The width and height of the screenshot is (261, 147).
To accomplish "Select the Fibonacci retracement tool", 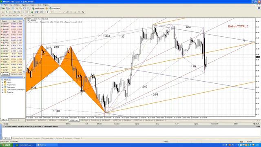I will [x=71, y=12].
